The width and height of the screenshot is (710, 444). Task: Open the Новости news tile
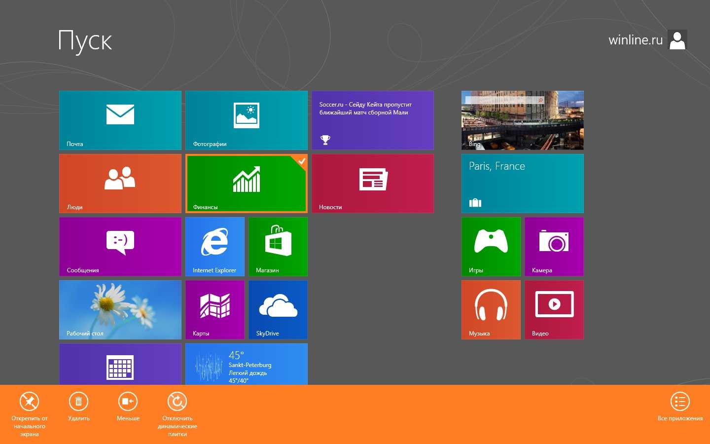(x=373, y=184)
